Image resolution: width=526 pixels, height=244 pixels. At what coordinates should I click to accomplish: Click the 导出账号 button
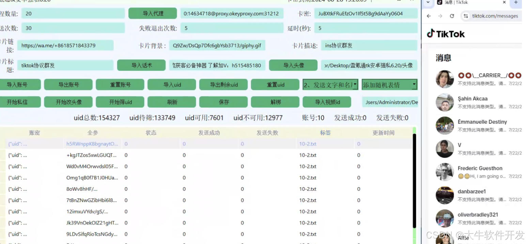click(x=68, y=85)
